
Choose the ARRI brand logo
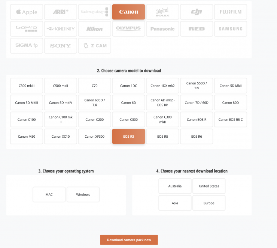click(61, 12)
